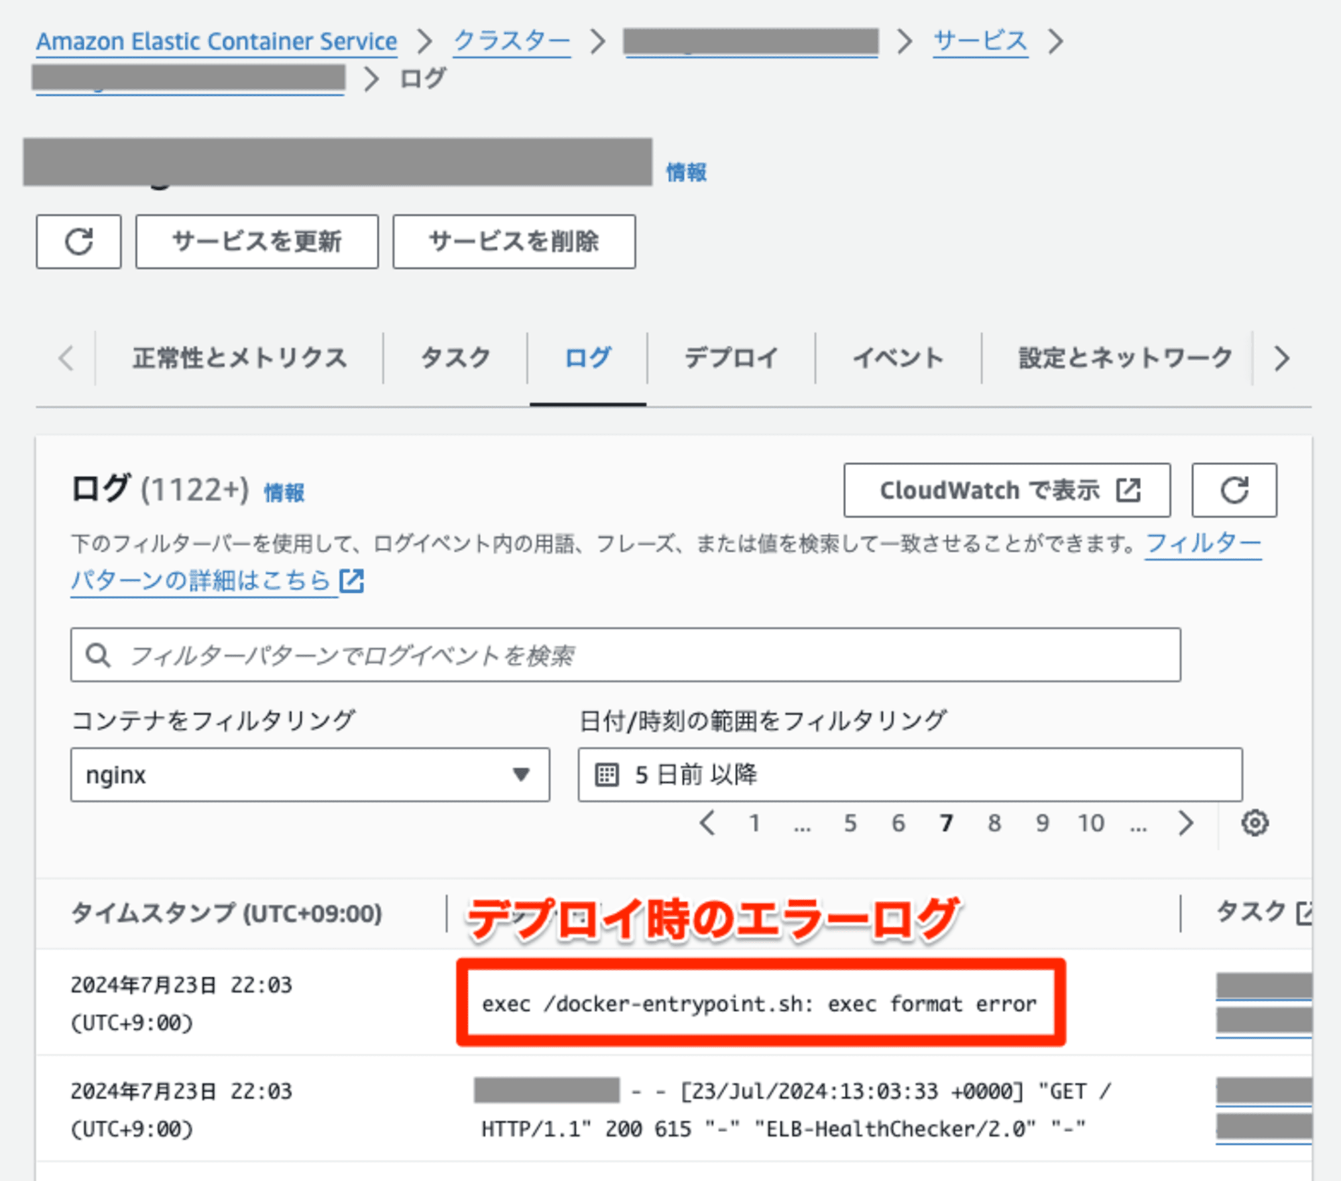The image size is (1341, 1181).
Task: Open Amazon Elastic Container Service breadcrumb
Action: pos(217,42)
